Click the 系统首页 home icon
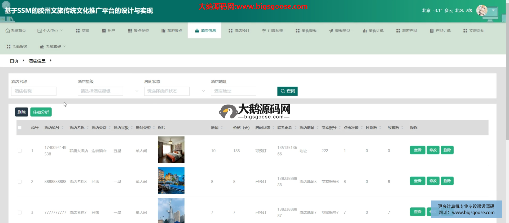Viewport: 509px width, 223px height. click(x=7, y=31)
